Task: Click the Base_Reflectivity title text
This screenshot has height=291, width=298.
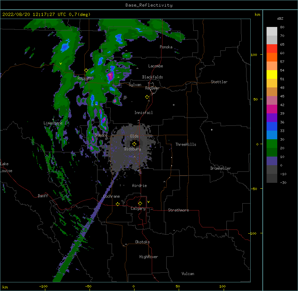Action: click(x=149, y=5)
